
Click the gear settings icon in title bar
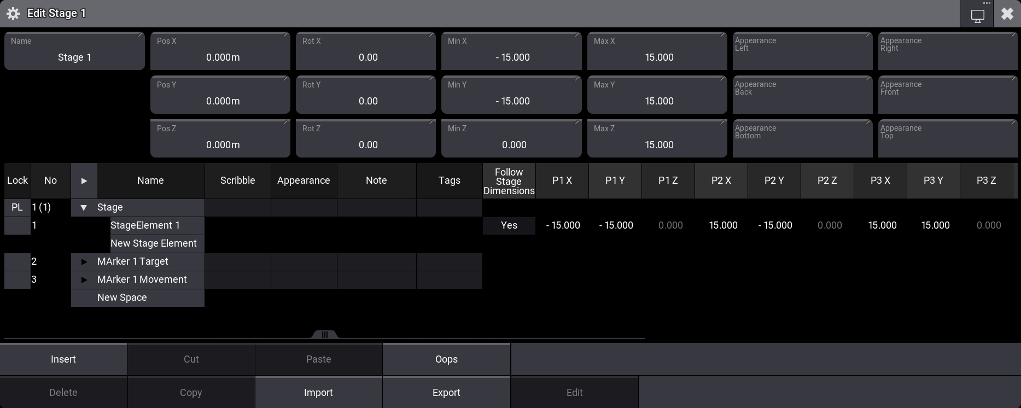pyautogui.click(x=13, y=14)
